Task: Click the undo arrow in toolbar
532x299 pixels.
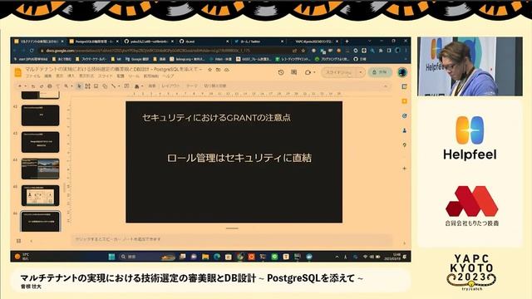Action: (33, 86)
